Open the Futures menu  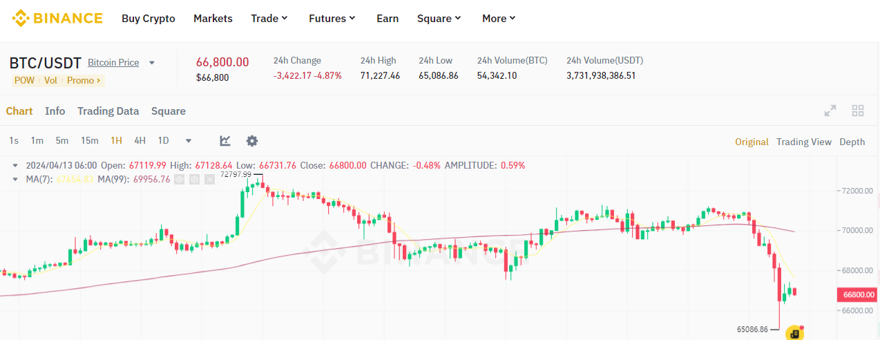tap(332, 19)
